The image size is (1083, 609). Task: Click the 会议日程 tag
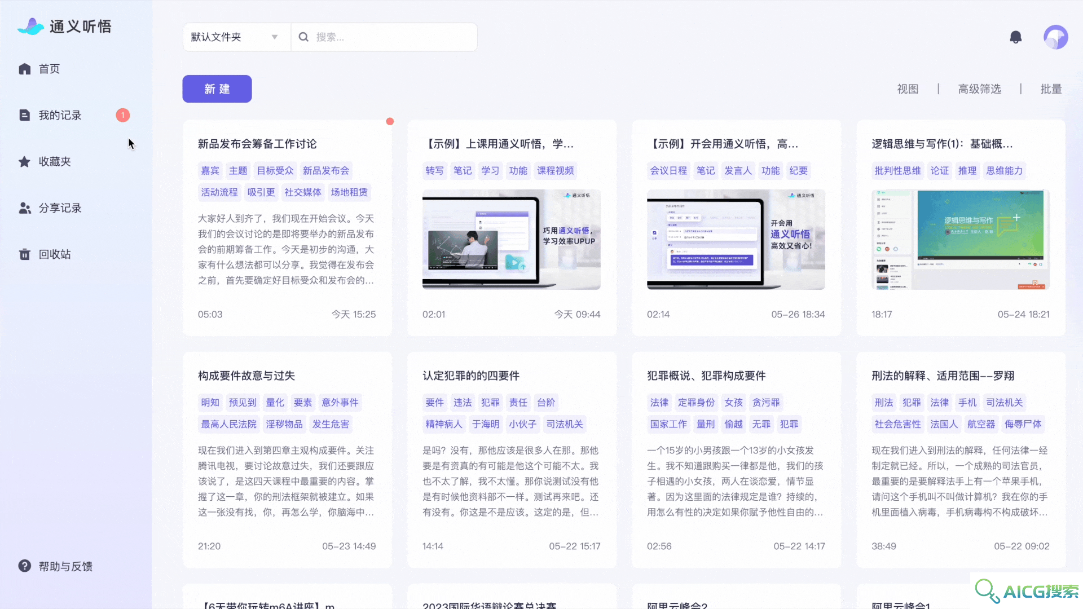668,171
